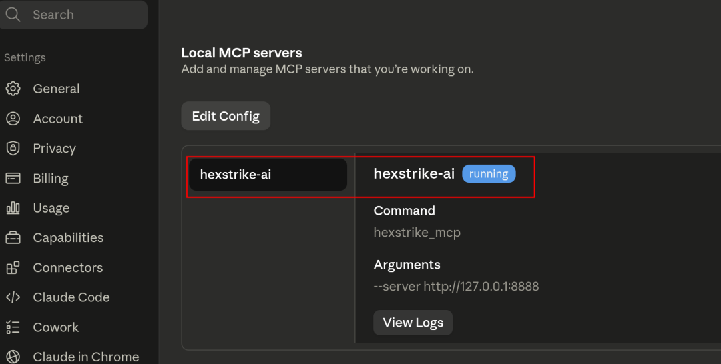Open Capabilities settings
721x364 pixels.
pyautogui.click(x=68, y=238)
